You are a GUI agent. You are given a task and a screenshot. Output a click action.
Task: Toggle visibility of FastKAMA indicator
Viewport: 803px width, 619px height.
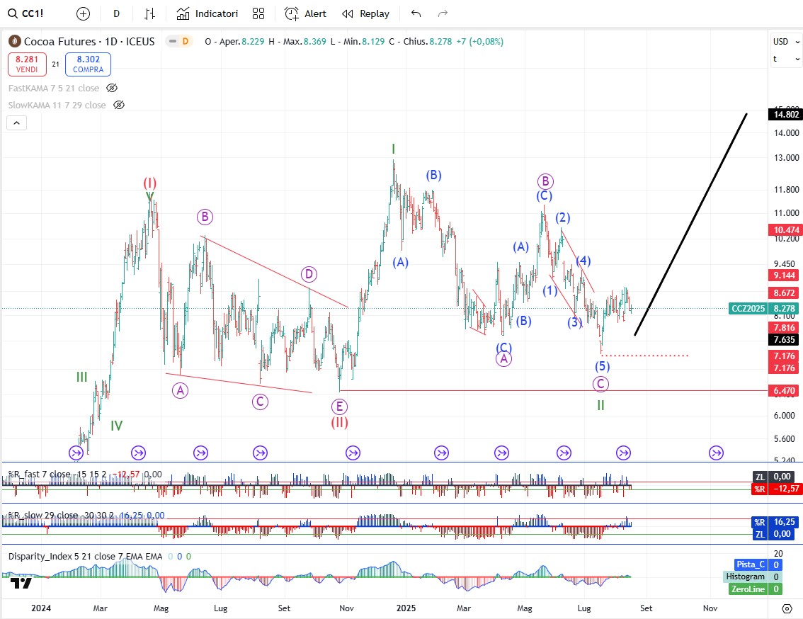[x=112, y=88]
